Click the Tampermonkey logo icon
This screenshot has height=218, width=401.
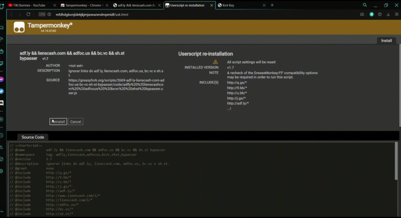[19, 27]
